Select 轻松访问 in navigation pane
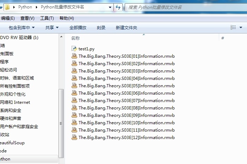The height and width of the screenshot is (164, 247). [8, 70]
